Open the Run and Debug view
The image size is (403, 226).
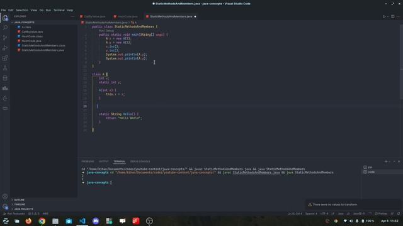(x=5, y=48)
